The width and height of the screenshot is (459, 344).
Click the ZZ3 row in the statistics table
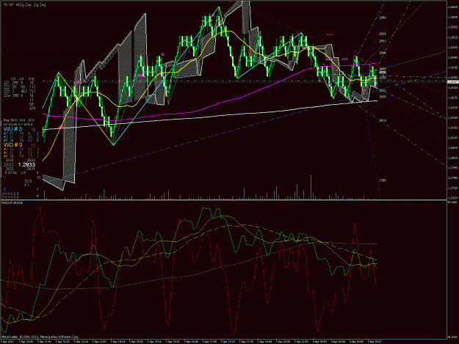(x=19, y=91)
